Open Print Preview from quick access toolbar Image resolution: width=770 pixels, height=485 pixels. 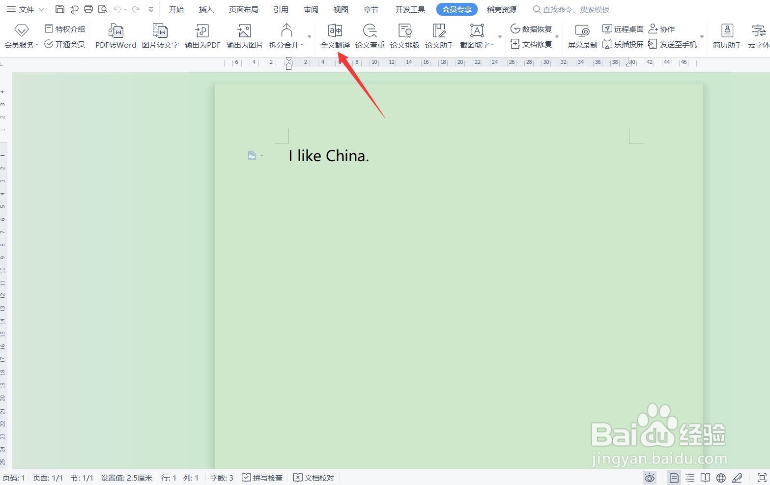[103, 9]
